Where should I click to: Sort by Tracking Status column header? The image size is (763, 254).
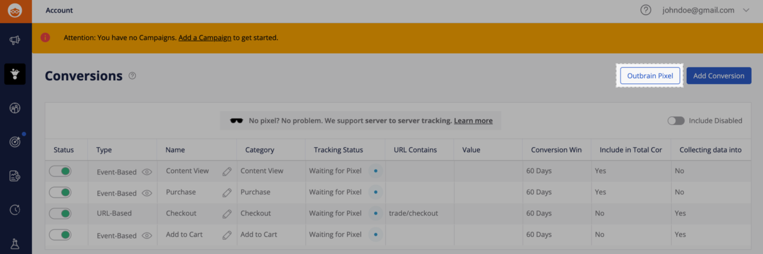[338, 150]
